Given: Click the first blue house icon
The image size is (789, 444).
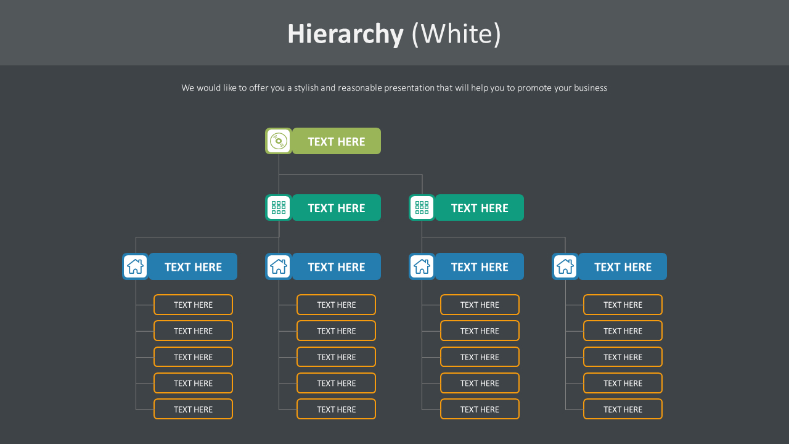Looking at the screenshot, I should click(x=136, y=266).
